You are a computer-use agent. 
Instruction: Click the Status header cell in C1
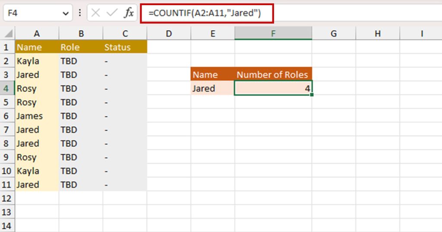point(125,47)
